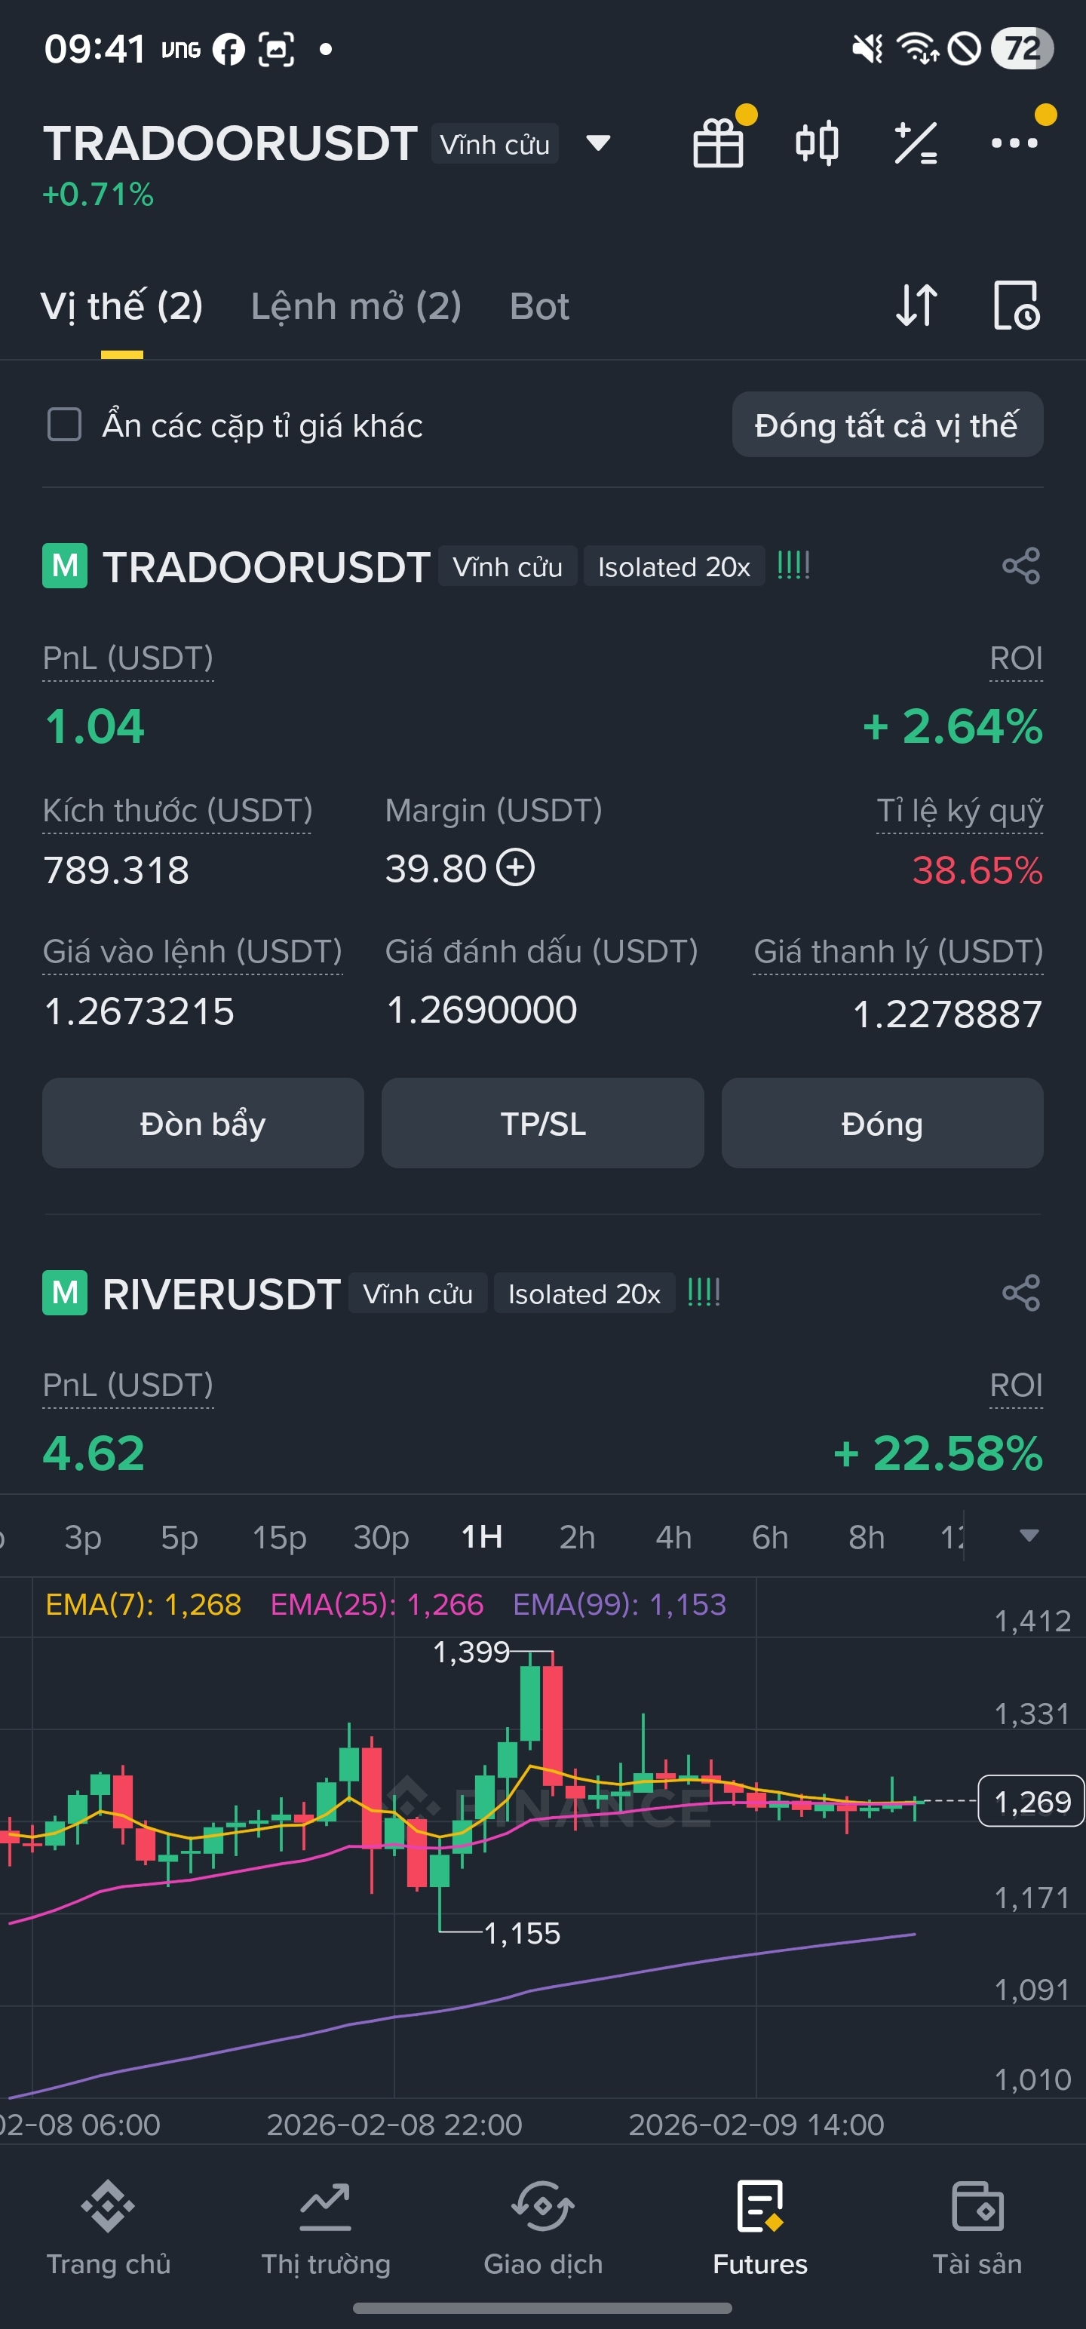Screen dimensions: 1086x2329
Task: Select the 3p chart timeframe
Action: (x=83, y=1537)
